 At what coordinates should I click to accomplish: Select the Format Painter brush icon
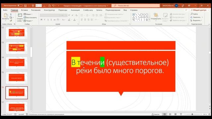(11, 20)
